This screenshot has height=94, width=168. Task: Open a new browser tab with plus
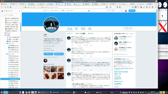(x=156, y=4)
